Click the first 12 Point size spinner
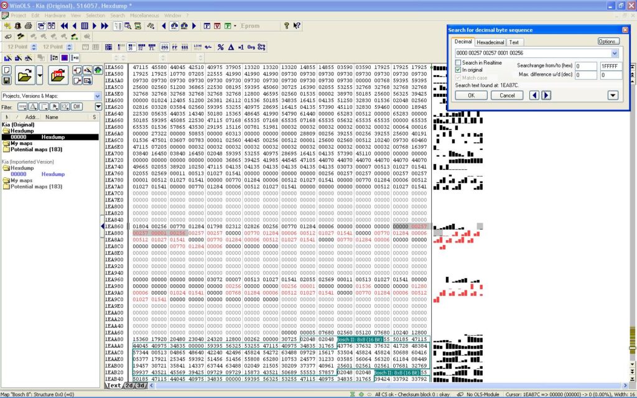The width and height of the screenshot is (637, 398). (x=34, y=47)
